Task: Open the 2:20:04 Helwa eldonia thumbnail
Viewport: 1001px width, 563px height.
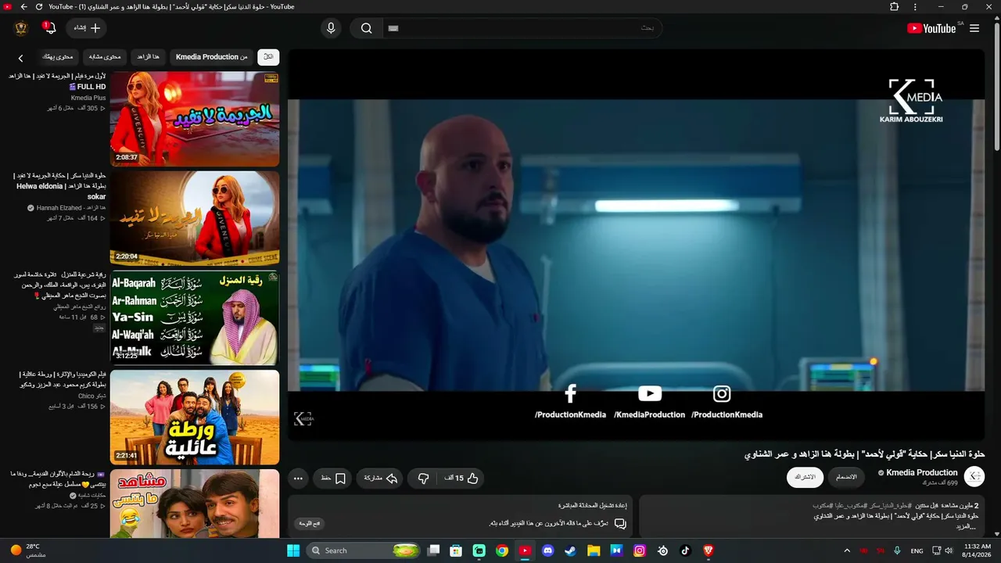Action: point(195,218)
